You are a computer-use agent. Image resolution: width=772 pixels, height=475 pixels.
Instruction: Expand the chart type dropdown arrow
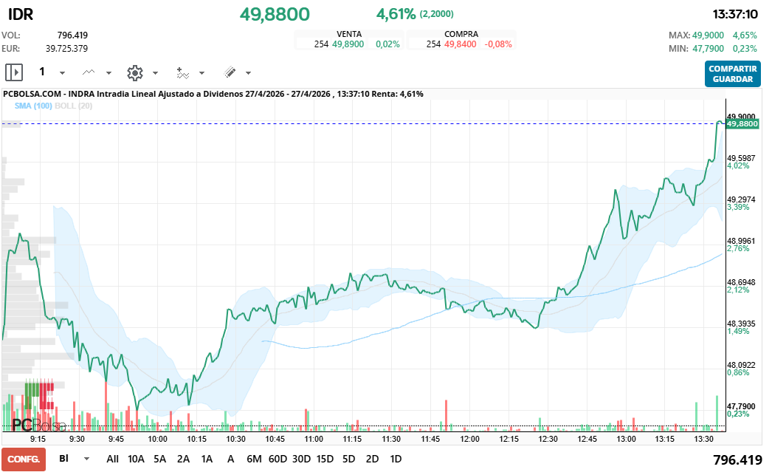pos(108,73)
